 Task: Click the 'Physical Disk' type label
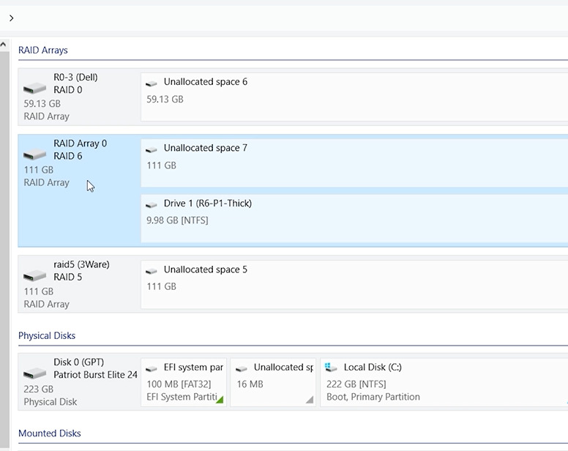click(51, 402)
